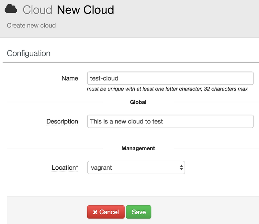
Task: Click the name uniqueness hint text
Action: click(167, 89)
